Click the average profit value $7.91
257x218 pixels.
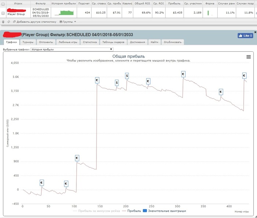(116, 12)
